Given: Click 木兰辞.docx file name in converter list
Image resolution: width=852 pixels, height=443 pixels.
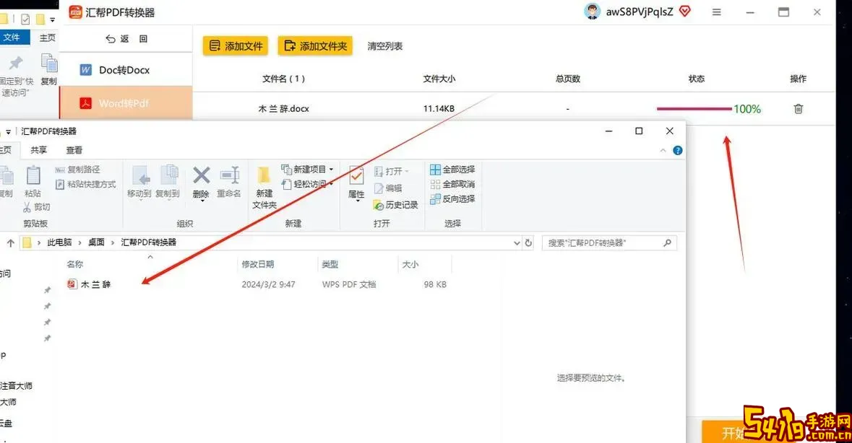Looking at the screenshot, I should pyautogui.click(x=283, y=108).
